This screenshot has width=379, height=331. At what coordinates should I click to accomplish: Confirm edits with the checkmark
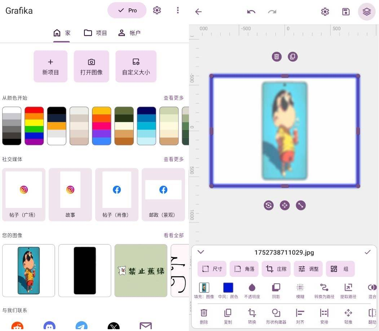367,252
